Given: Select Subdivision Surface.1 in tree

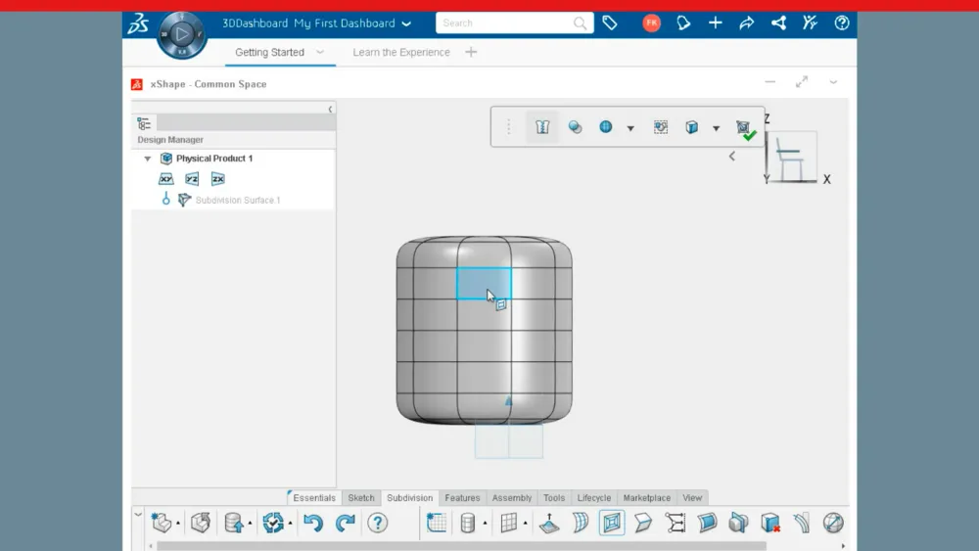Looking at the screenshot, I should 238,201.
